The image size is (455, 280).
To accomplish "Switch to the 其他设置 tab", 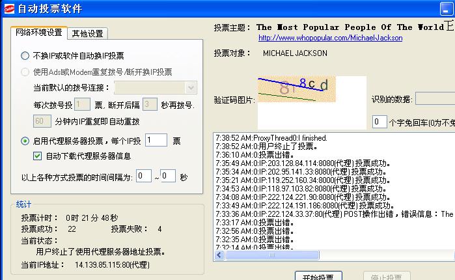I will click(x=87, y=34).
